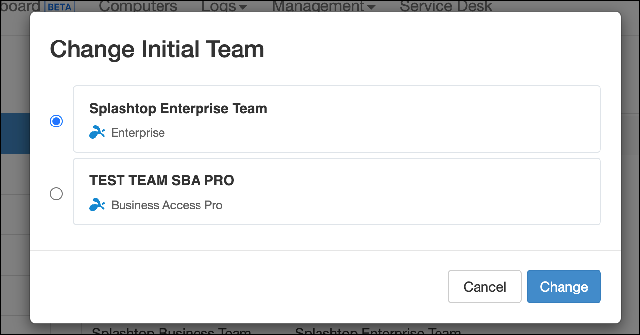Expand the Management dropdown
The height and width of the screenshot is (335, 640).
coord(319,6)
